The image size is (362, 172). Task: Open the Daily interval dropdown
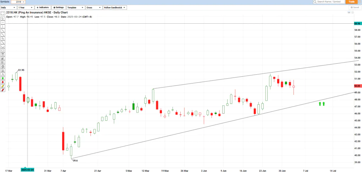[x=8, y=8]
